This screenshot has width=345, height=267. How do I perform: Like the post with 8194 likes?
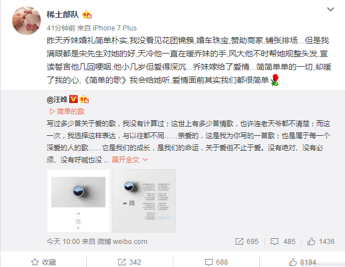[302, 262]
